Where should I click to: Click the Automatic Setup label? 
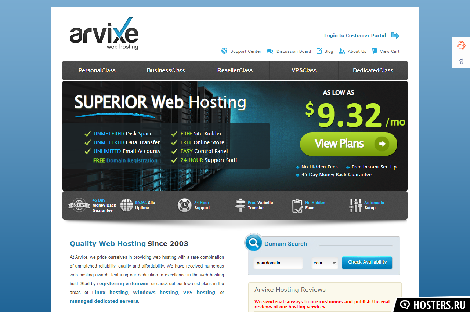coord(374,205)
